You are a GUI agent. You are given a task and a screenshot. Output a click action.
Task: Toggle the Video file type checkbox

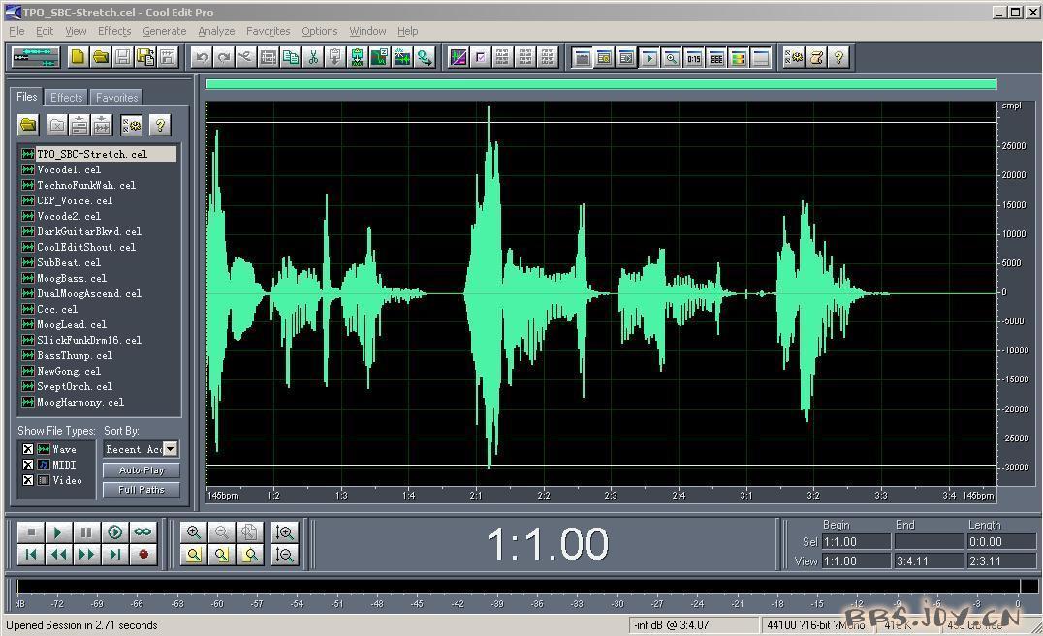28,480
